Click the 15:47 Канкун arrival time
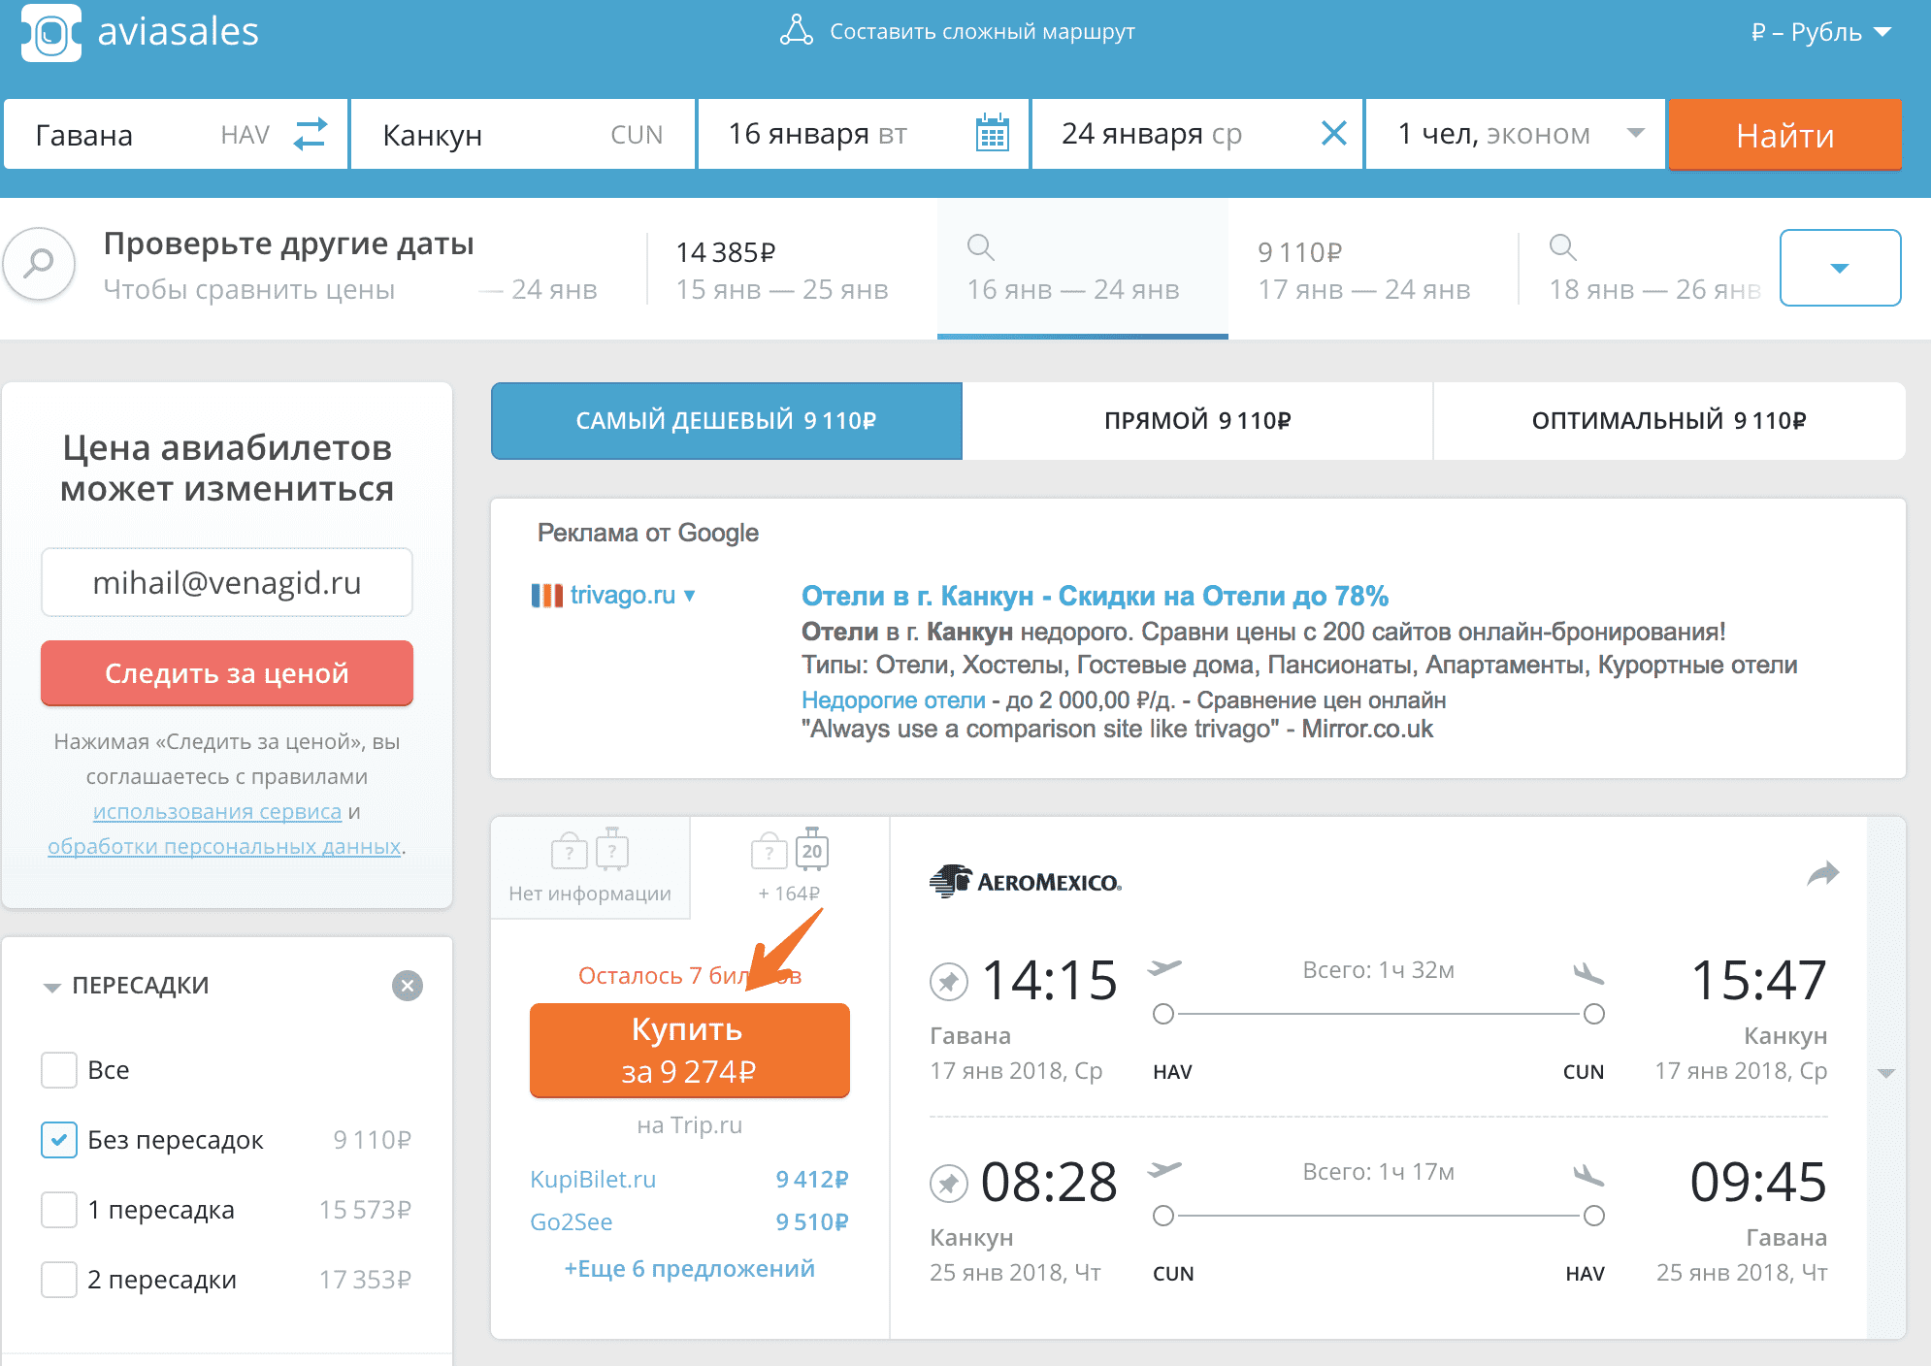 (x=1758, y=980)
